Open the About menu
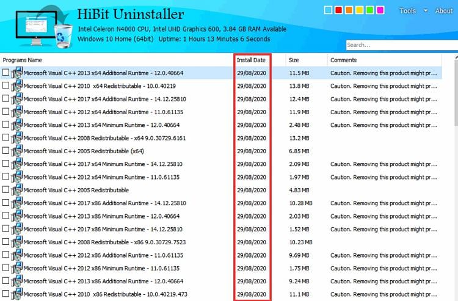 coord(444,11)
